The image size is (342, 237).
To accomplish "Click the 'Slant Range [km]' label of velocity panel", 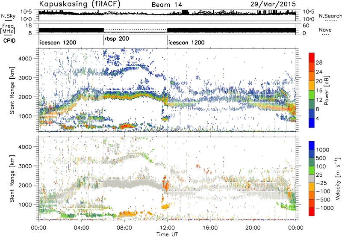I will tap(12, 179).
